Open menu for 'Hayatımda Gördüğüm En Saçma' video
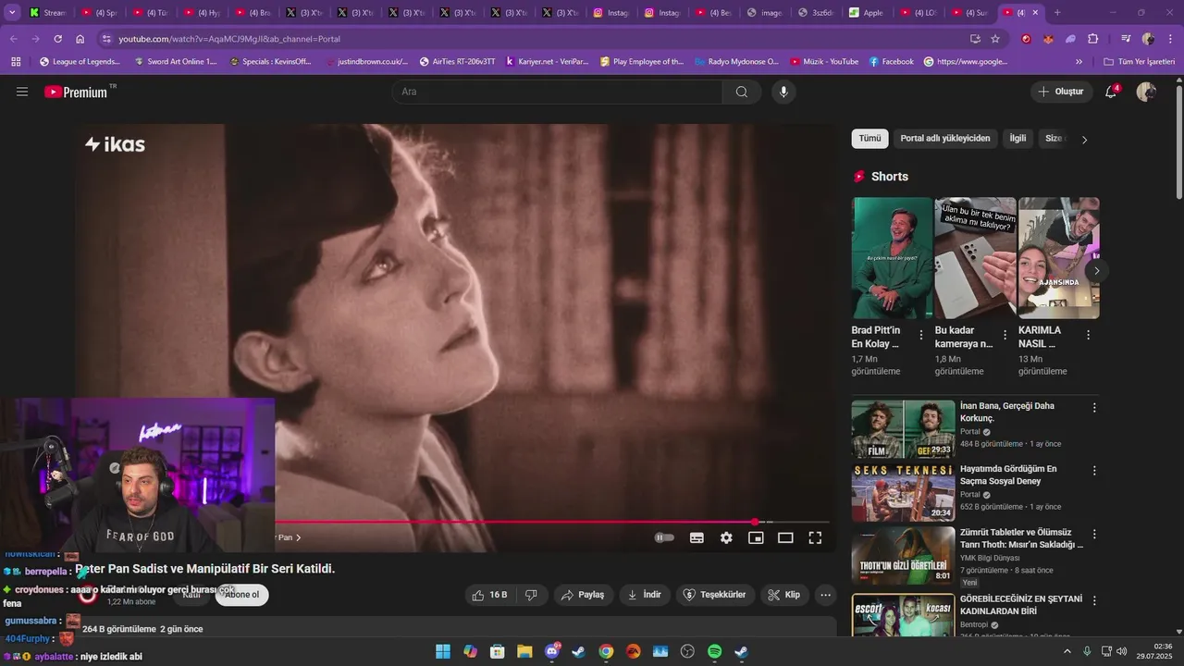Viewport: 1184px width, 666px height. (x=1094, y=471)
